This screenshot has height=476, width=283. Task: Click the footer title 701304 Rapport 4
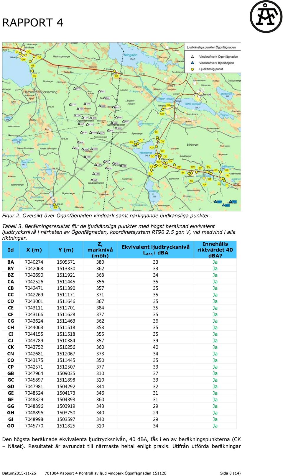105,473
